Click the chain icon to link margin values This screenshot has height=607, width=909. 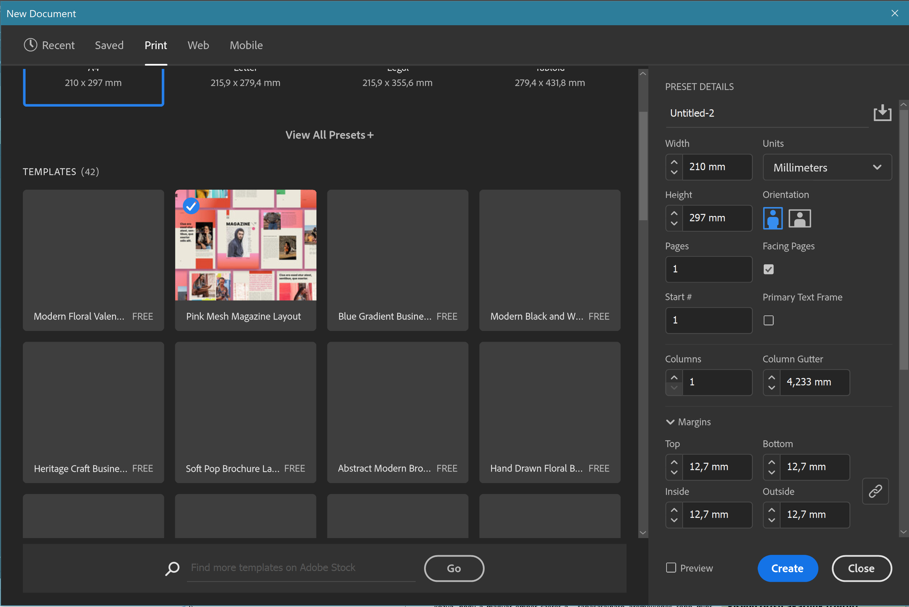[x=876, y=491]
